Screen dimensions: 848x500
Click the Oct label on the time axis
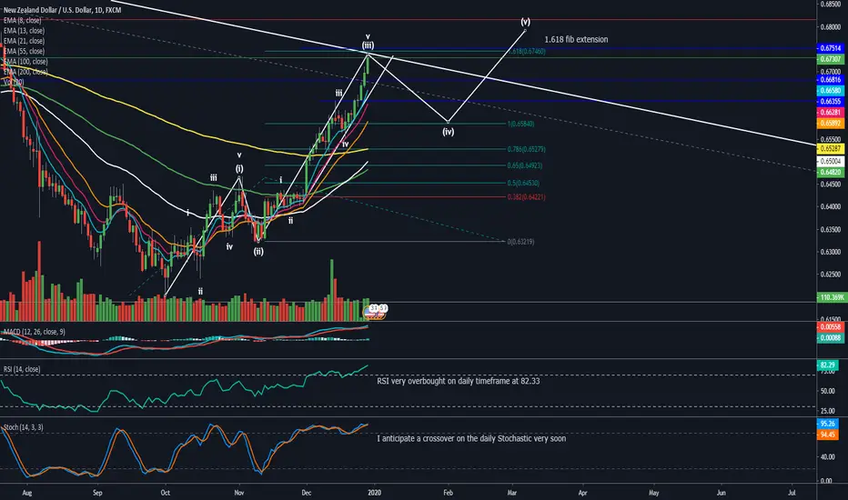click(x=165, y=493)
